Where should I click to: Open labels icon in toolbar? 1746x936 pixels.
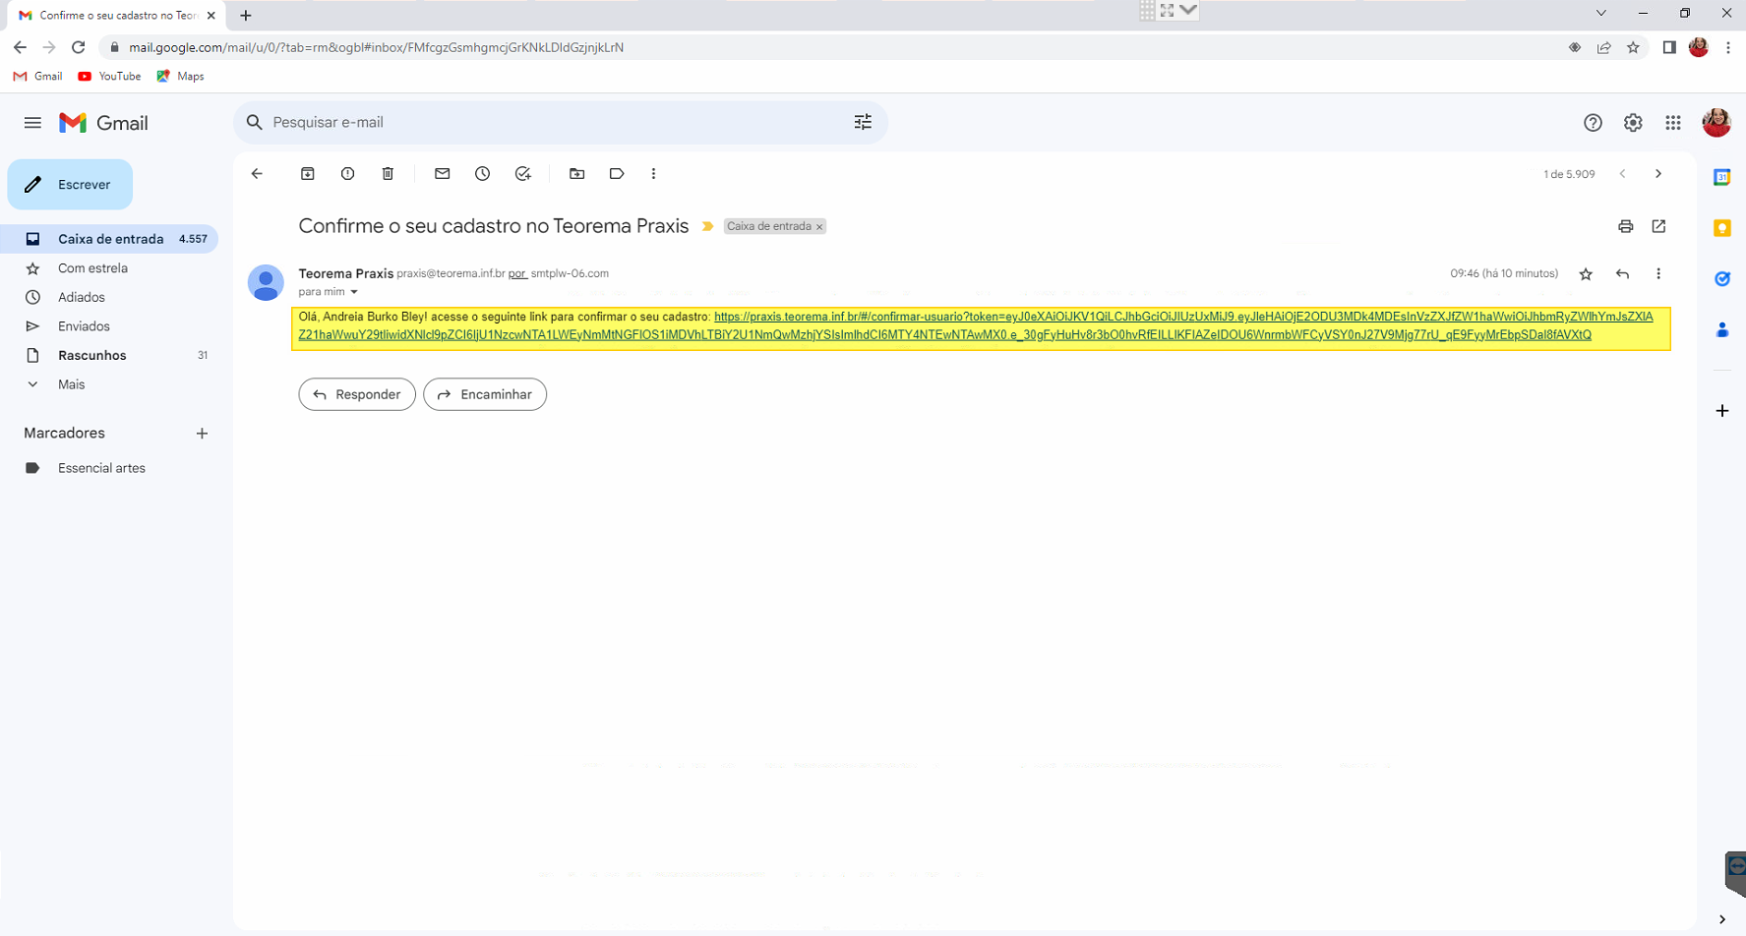click(x=617, y=174)
